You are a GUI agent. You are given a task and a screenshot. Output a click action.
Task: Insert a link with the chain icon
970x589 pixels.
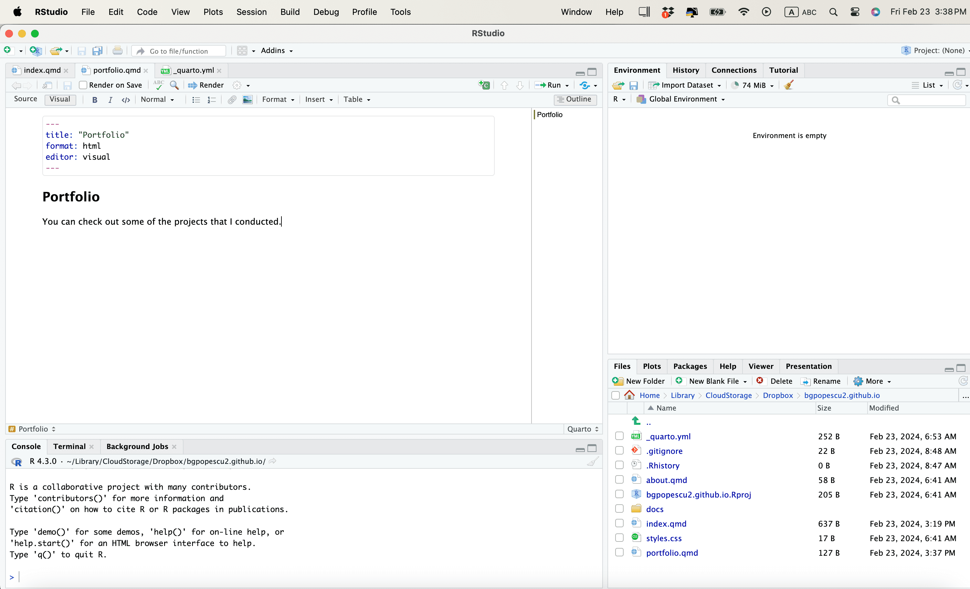point(232,100)
